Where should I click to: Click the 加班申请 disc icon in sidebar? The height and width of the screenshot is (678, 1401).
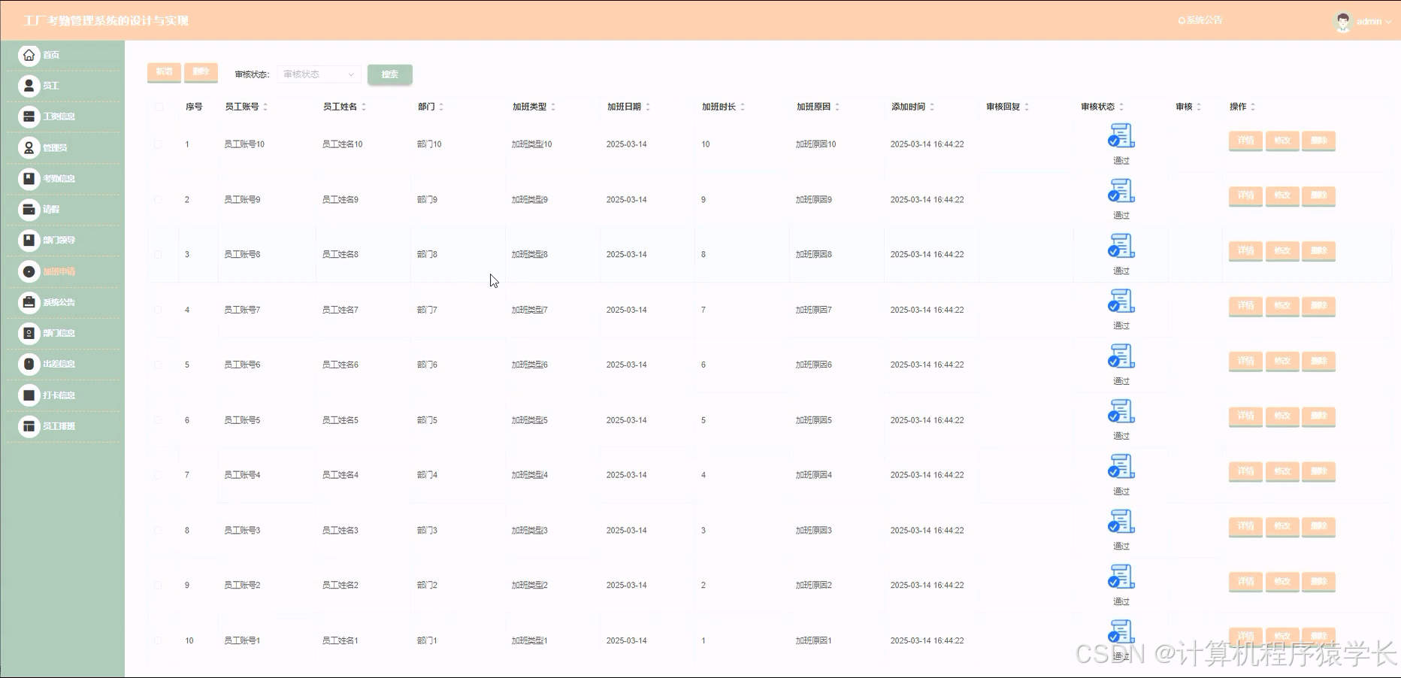click(x=29, y=271)
